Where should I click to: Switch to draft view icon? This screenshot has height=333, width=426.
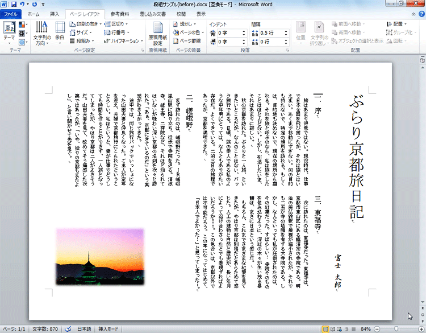tap(353, 329)
